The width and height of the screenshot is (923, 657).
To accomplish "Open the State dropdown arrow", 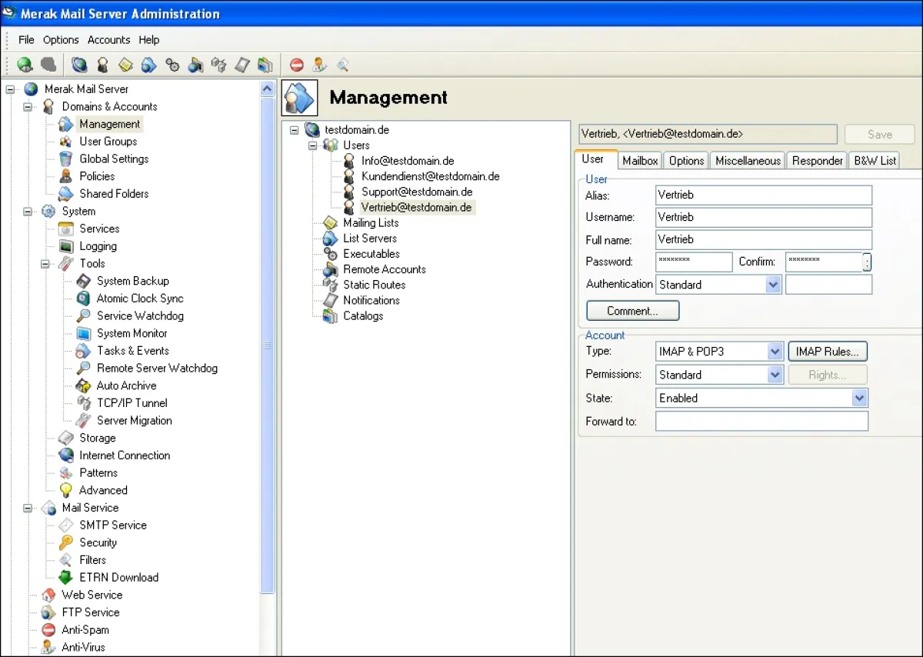I will 859,399.
